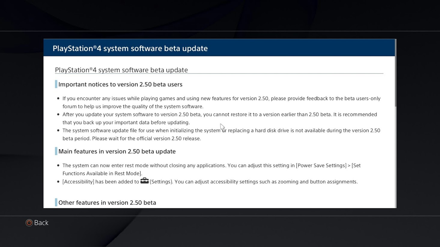Click the Settings toolbox icon in text
The height and width of the screenshot is (247, 440).
pos(144,181)
